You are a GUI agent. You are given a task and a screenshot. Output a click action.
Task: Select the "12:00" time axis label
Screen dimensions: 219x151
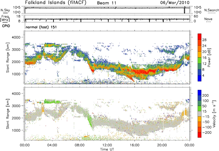click(107, 145)
